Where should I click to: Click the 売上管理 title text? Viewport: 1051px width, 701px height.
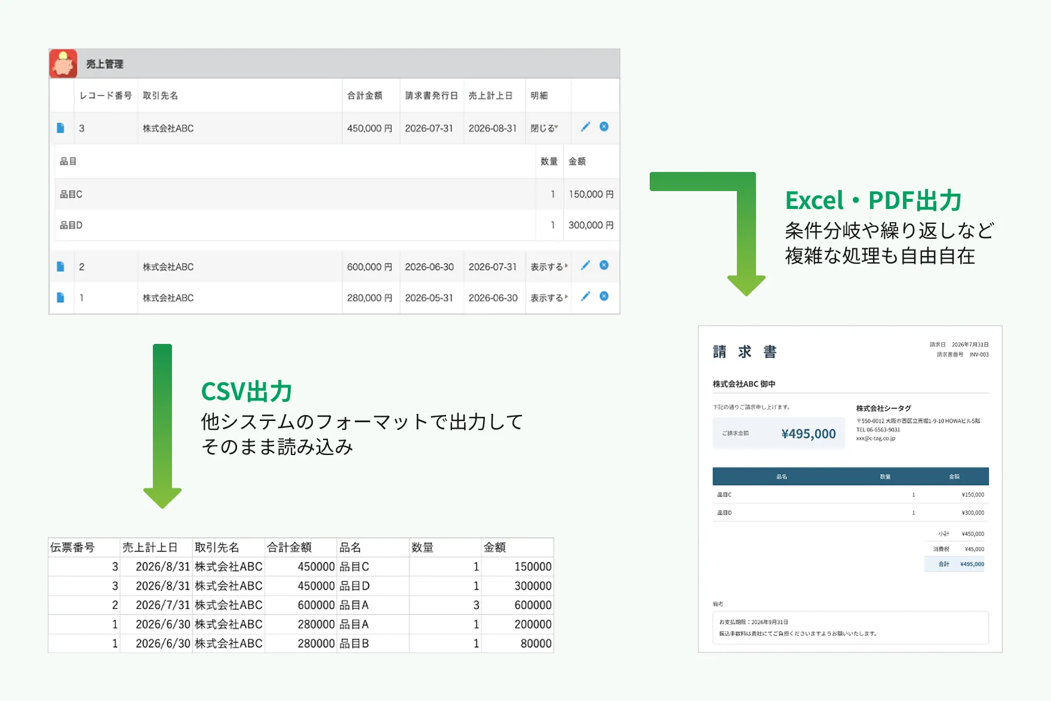tap(105, 64)
